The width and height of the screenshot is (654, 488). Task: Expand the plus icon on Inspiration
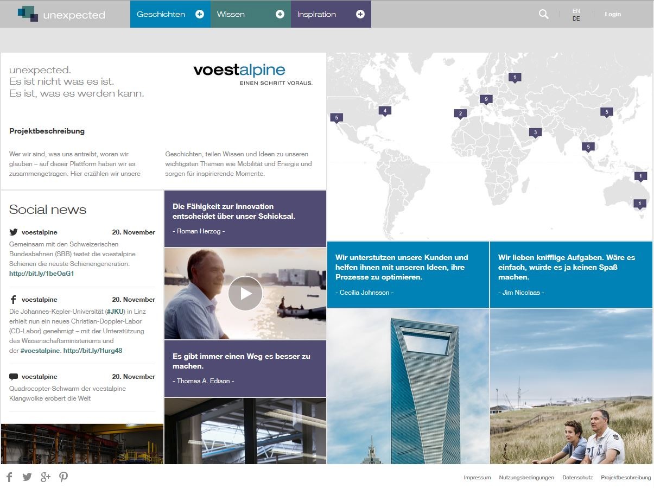pyautogui.click(x=360, y=14)
